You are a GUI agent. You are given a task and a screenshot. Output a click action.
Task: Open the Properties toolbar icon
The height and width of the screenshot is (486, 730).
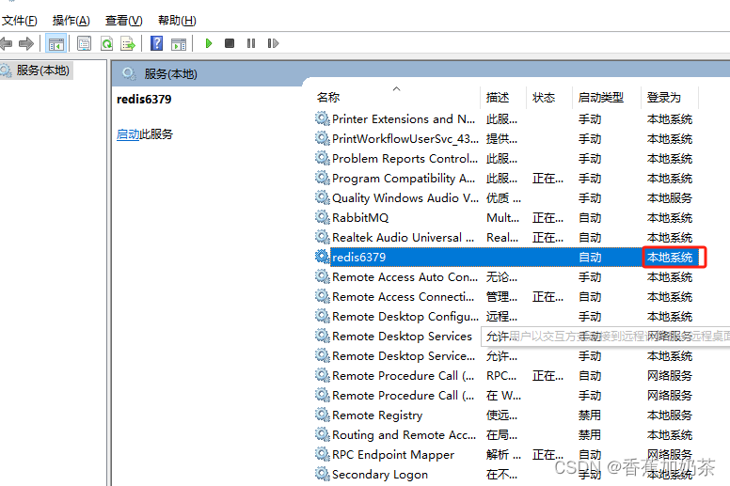click(x=85, y=44)
